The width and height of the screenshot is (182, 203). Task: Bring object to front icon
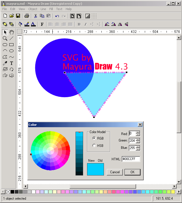(x=5, y=24)
